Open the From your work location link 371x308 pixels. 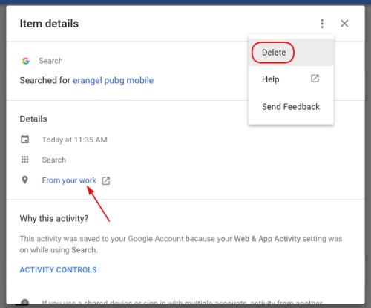point(69,180)
